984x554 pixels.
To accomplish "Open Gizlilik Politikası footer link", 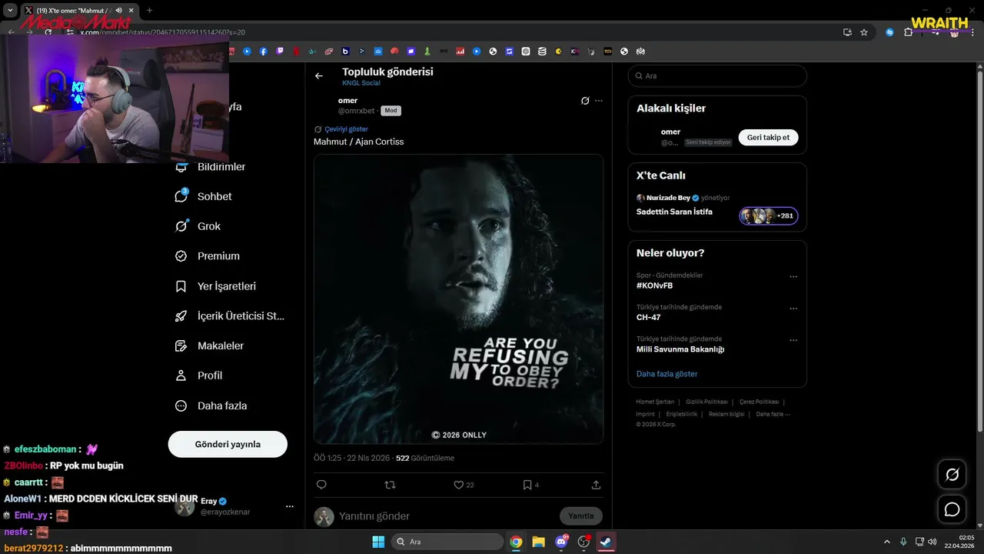I will pyautogui.click(x=706, y=402).
